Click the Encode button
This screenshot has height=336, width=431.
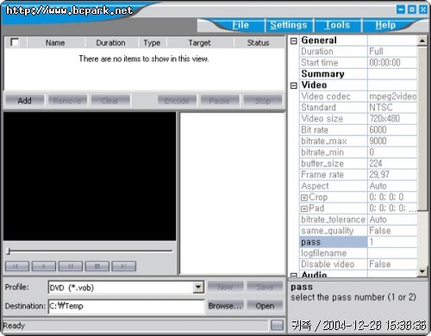(177, 101)
